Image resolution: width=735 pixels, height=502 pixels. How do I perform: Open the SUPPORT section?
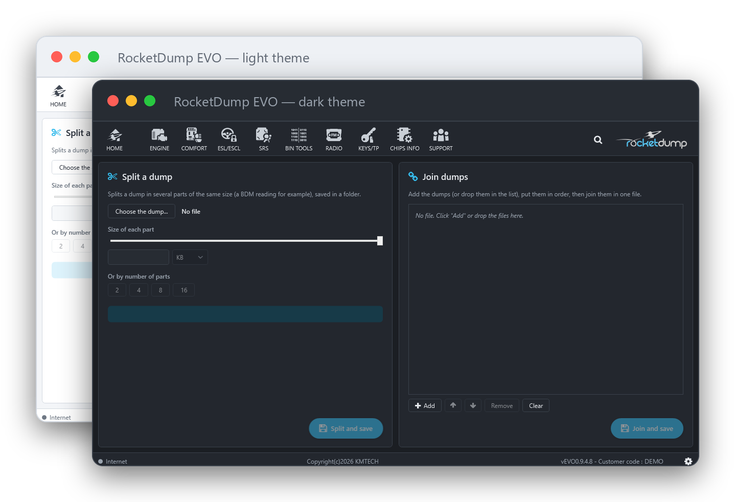coord(441,139)
